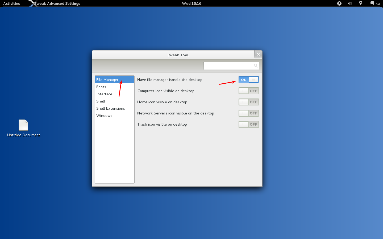
Task: Open the ka user menu
Action: [x=377, y=3]
